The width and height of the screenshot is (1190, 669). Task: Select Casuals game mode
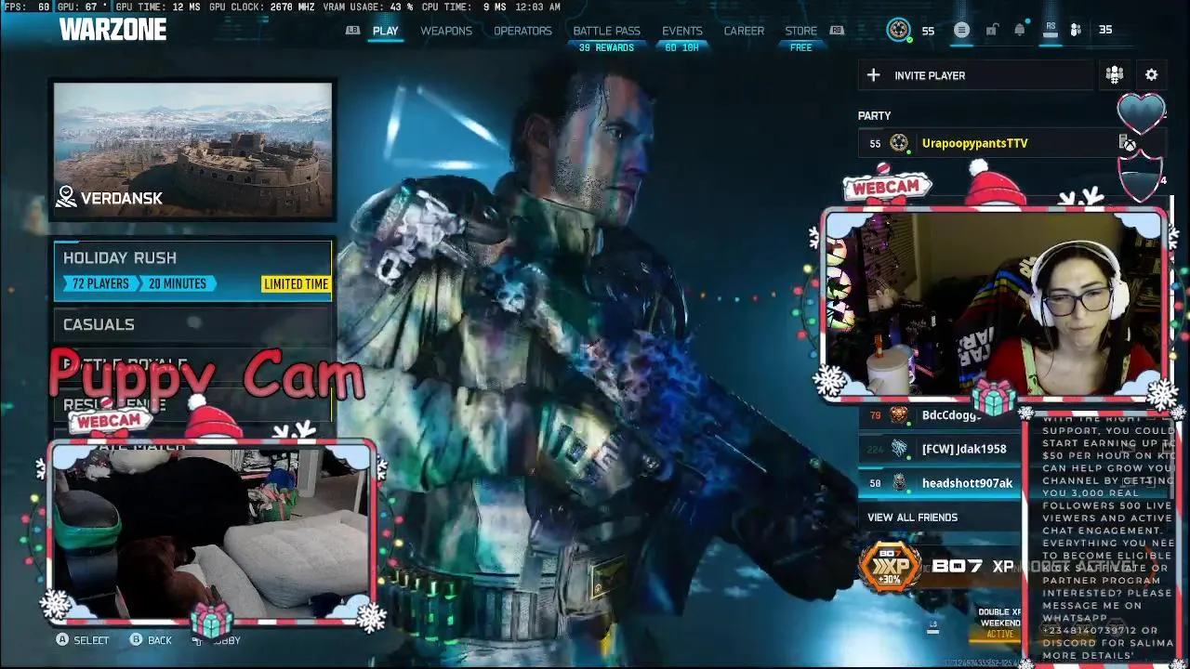192,324
